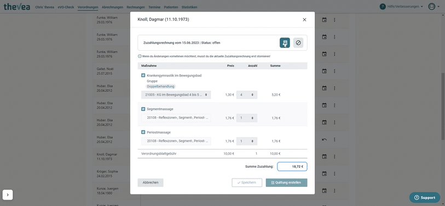
Task: Open the 20108 position dropdown under Segmentmassage
Action: point(176,118)
